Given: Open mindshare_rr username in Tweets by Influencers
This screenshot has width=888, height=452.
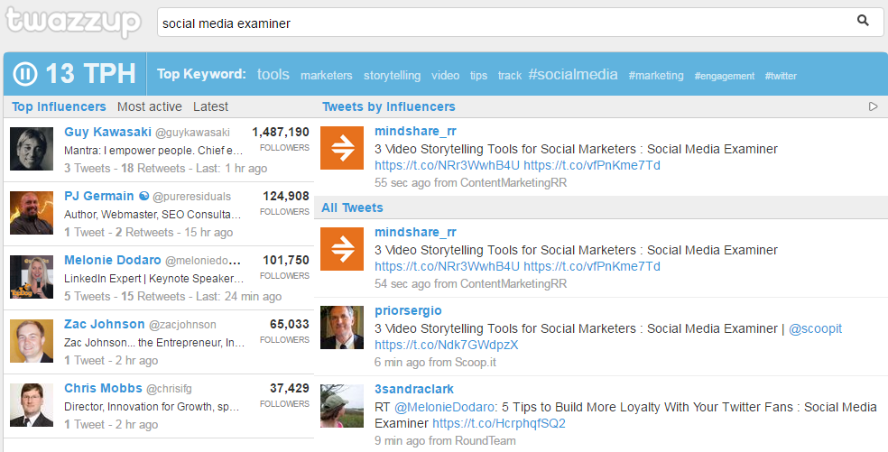Looking at the screenshot, I should [x=415, y=131].
